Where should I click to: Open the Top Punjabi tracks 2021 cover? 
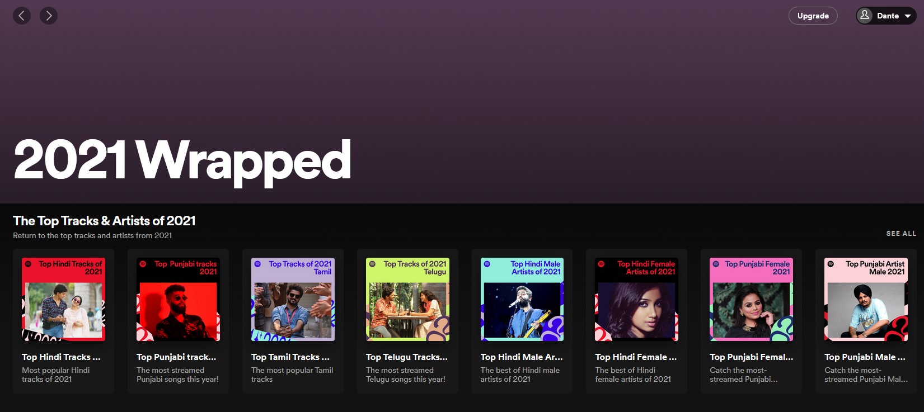click(178, 299)
